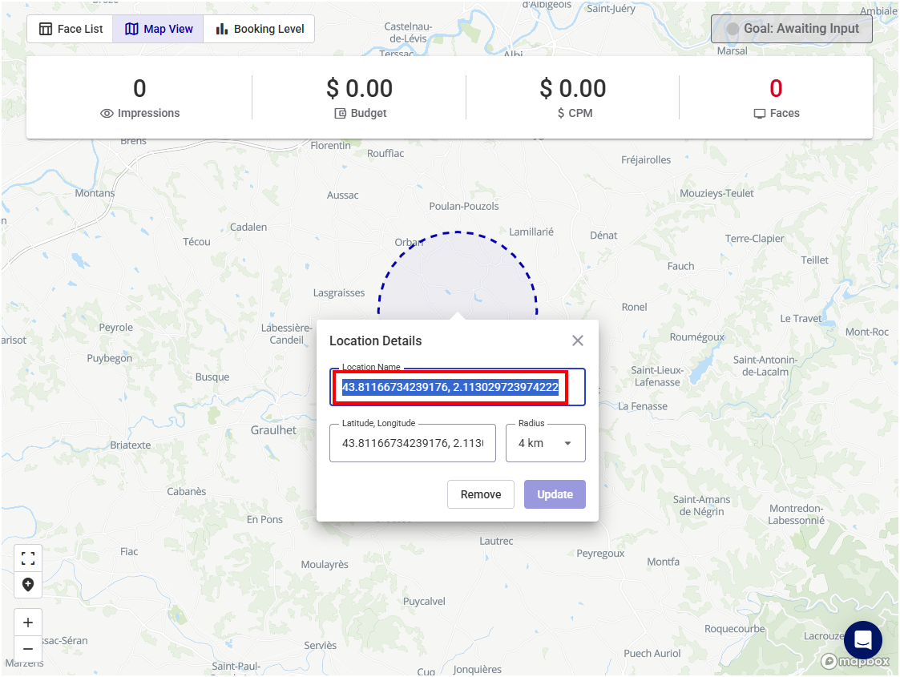
Task: Click the dollar sign CPM icon
Action: [x=561, y=114]
